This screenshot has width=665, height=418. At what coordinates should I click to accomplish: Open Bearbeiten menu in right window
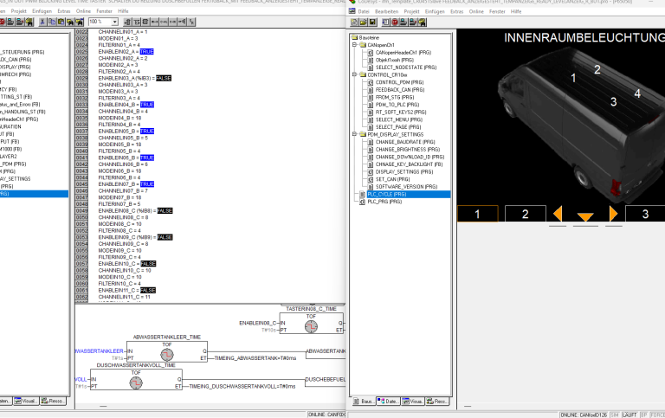pos(386,11)
